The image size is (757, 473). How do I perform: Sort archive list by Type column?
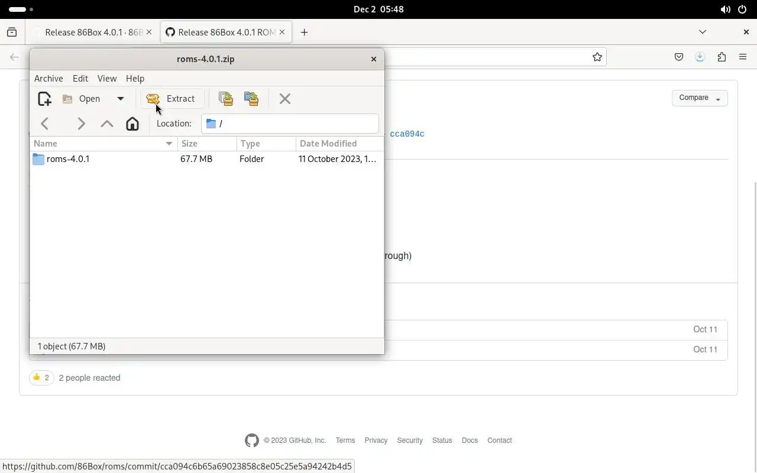point(266,144)
